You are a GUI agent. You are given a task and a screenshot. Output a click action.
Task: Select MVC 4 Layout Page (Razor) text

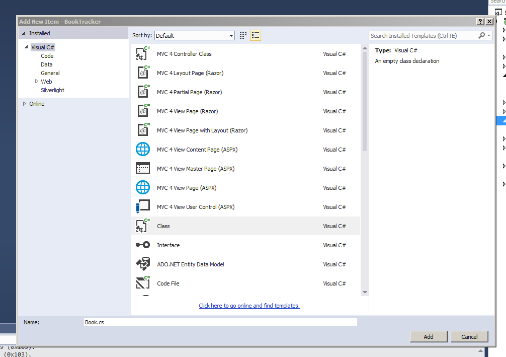click(190, 73)
